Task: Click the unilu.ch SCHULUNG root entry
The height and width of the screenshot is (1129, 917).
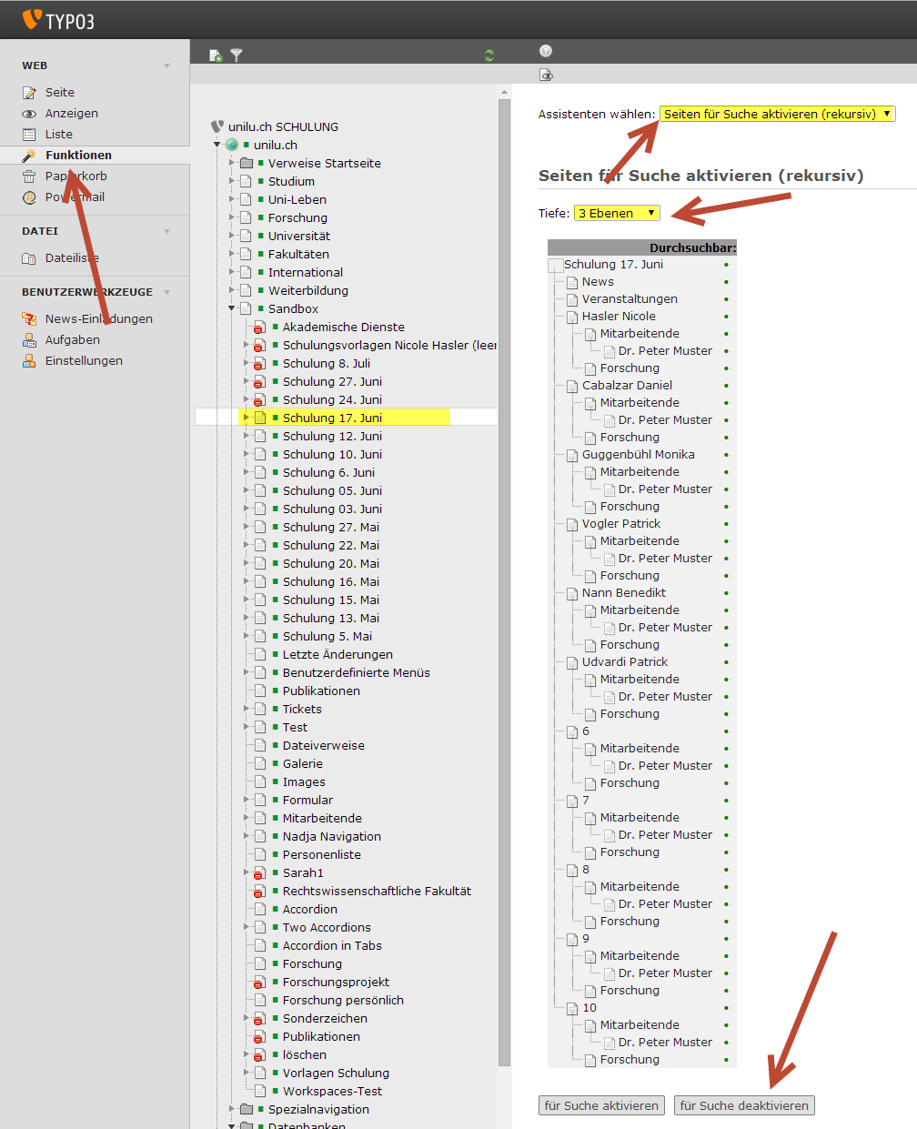Action: tap(283, 126)
